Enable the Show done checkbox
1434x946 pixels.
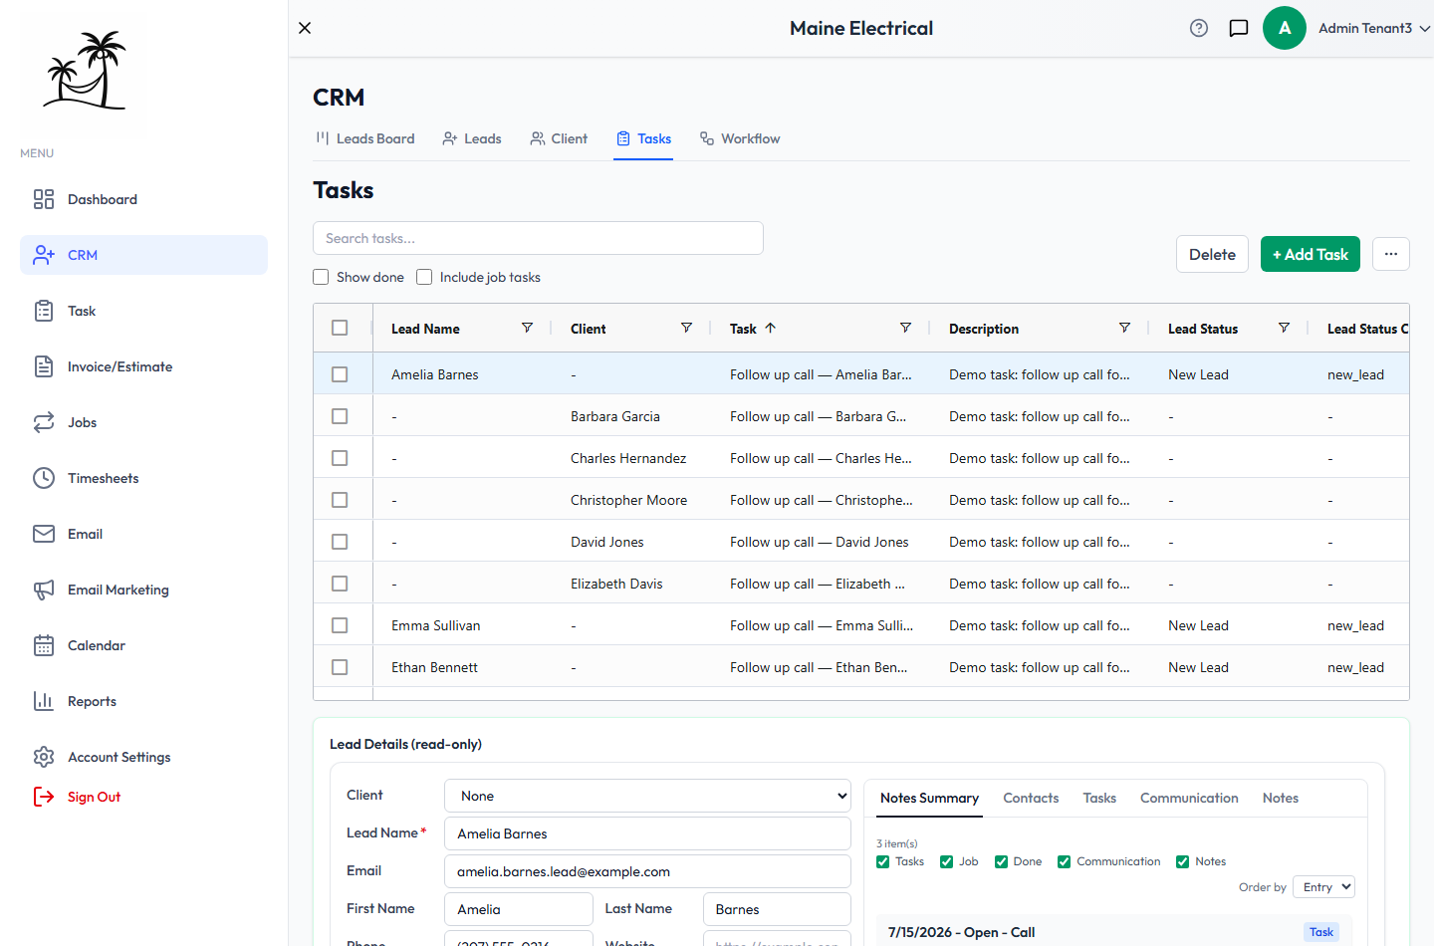(321, 277)
